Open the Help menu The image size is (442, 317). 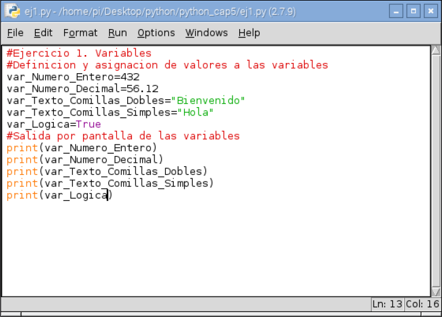(x=249, y=33)
